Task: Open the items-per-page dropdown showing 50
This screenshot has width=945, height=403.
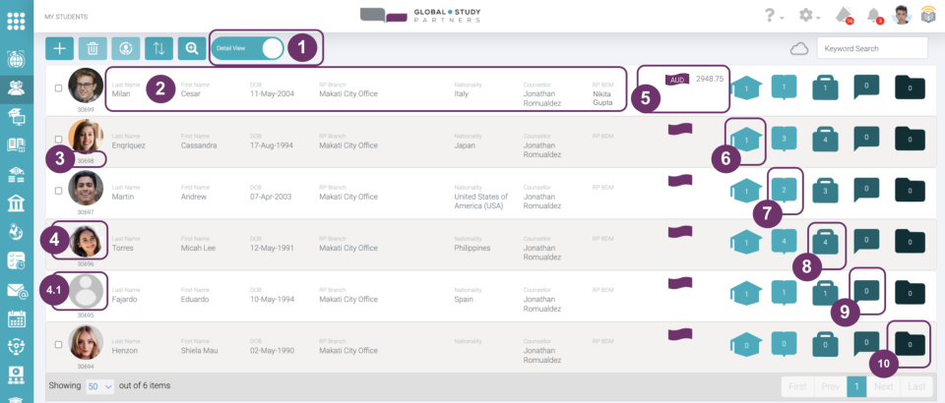Action: click(101, 386)
